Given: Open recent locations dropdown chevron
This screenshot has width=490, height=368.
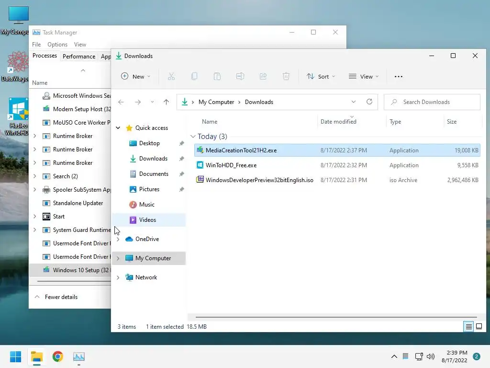Looking at the screenshot, I should click(x=152, y=102).
